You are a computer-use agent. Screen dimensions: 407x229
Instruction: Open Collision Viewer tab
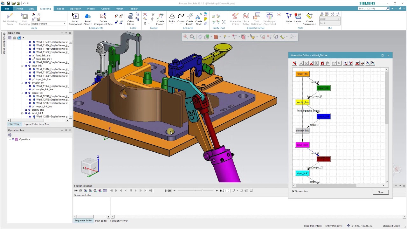pyautogui.click(x=119, y=221)
